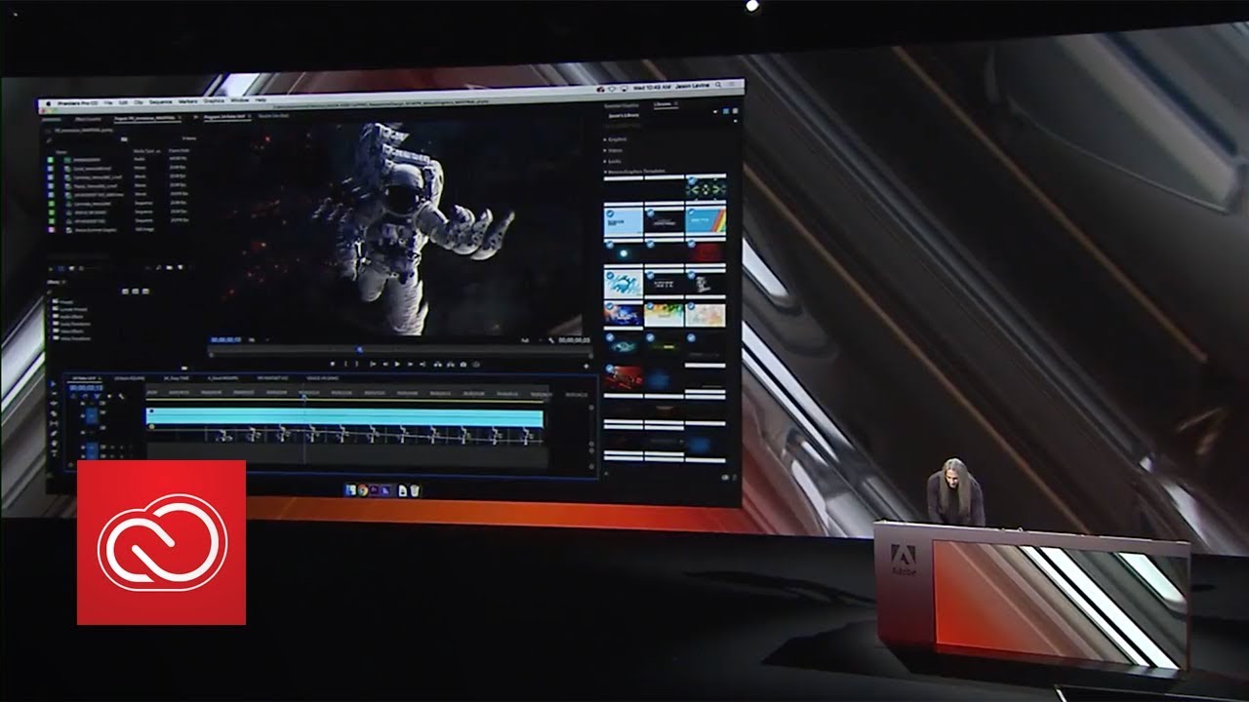Click the Export Frame camera icon
Image resolution: width=1249 pixels, height=702 pixels.
463,364
